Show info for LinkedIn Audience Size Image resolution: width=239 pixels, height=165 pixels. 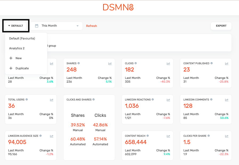pos(40,136)
